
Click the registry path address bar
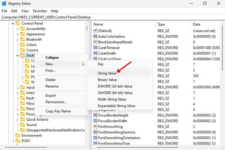tap(112, 17)
